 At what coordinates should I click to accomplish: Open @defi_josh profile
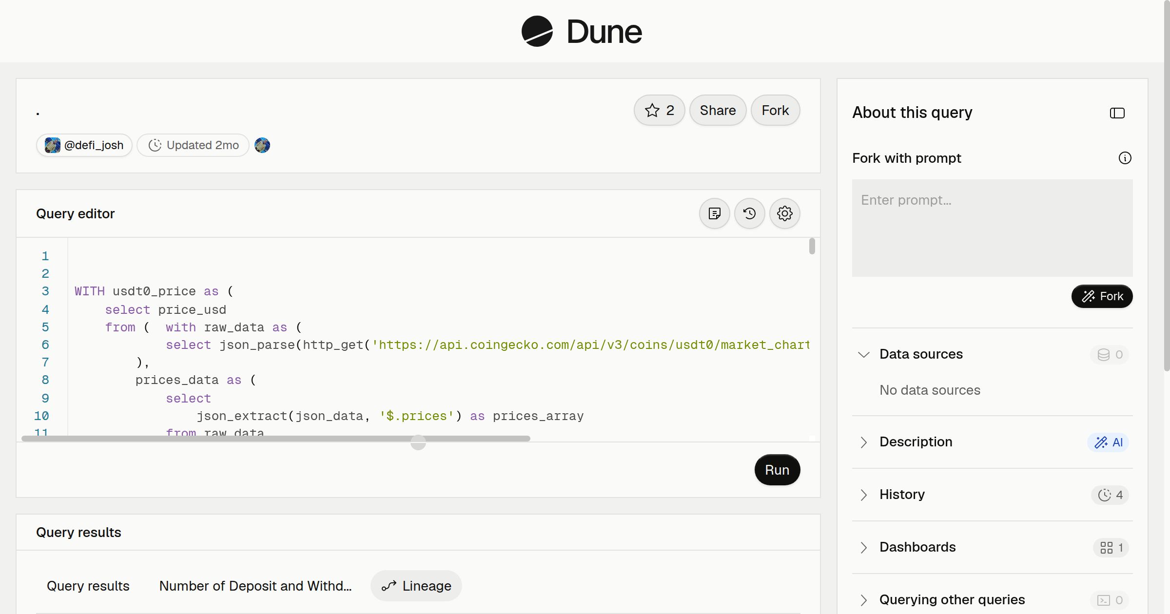pos(84,145)
